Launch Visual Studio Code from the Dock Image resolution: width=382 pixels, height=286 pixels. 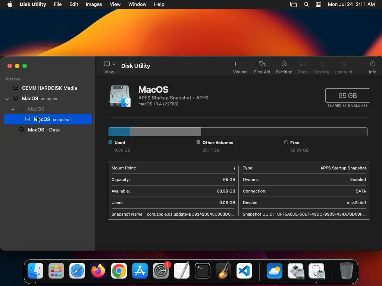[244, 271]
